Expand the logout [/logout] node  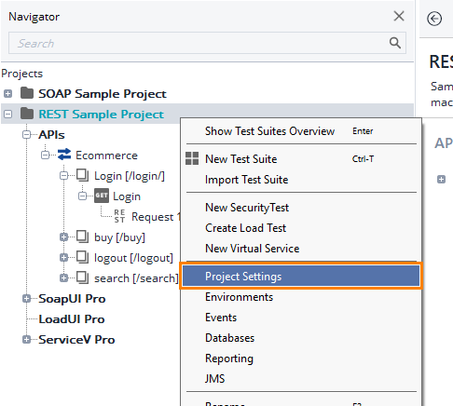tap(64, 258)
